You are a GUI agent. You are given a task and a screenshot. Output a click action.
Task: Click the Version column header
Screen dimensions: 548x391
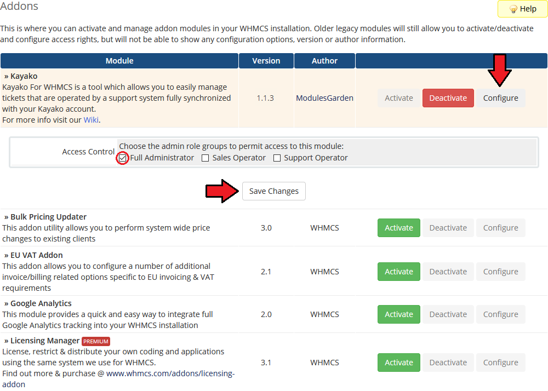pyautogui.click(x=266, y=61)
